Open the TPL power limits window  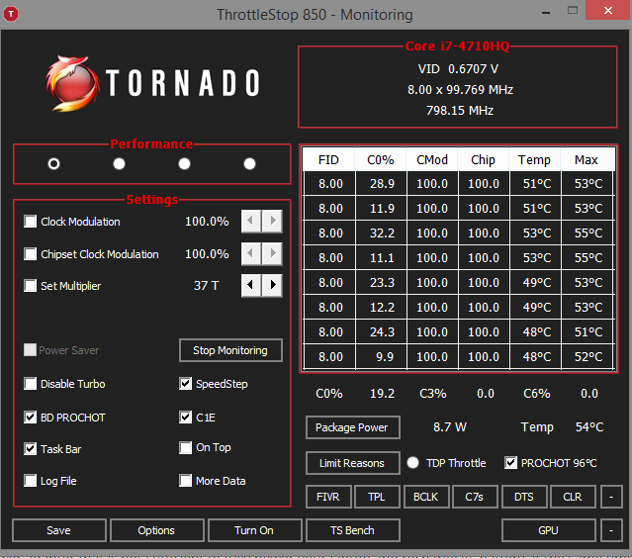377,497
